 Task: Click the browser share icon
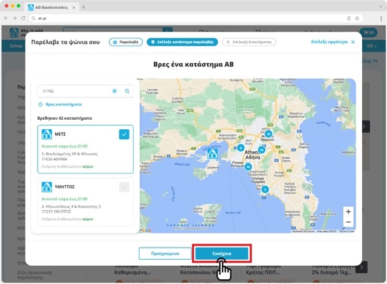click(349, 18)
